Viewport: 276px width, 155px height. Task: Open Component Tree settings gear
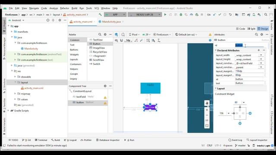click(105, 86)
